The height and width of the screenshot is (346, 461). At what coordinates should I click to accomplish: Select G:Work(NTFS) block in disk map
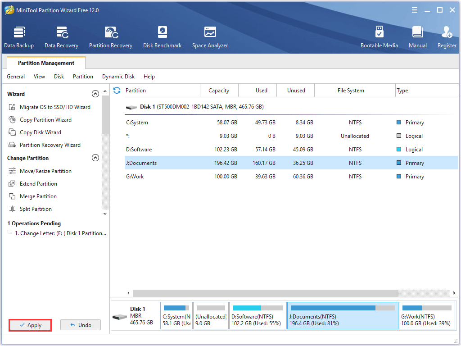[427, 315]
